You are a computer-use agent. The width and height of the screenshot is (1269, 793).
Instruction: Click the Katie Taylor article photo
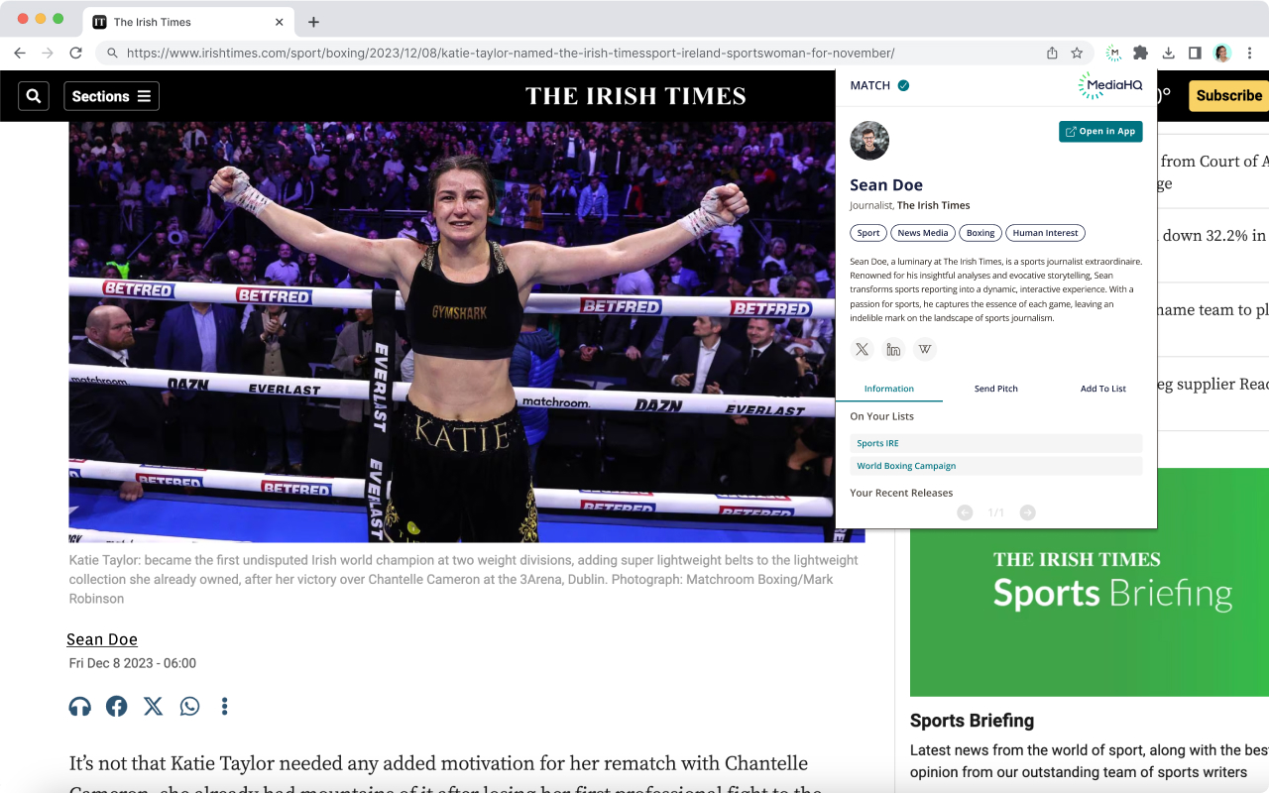[452, 332]
